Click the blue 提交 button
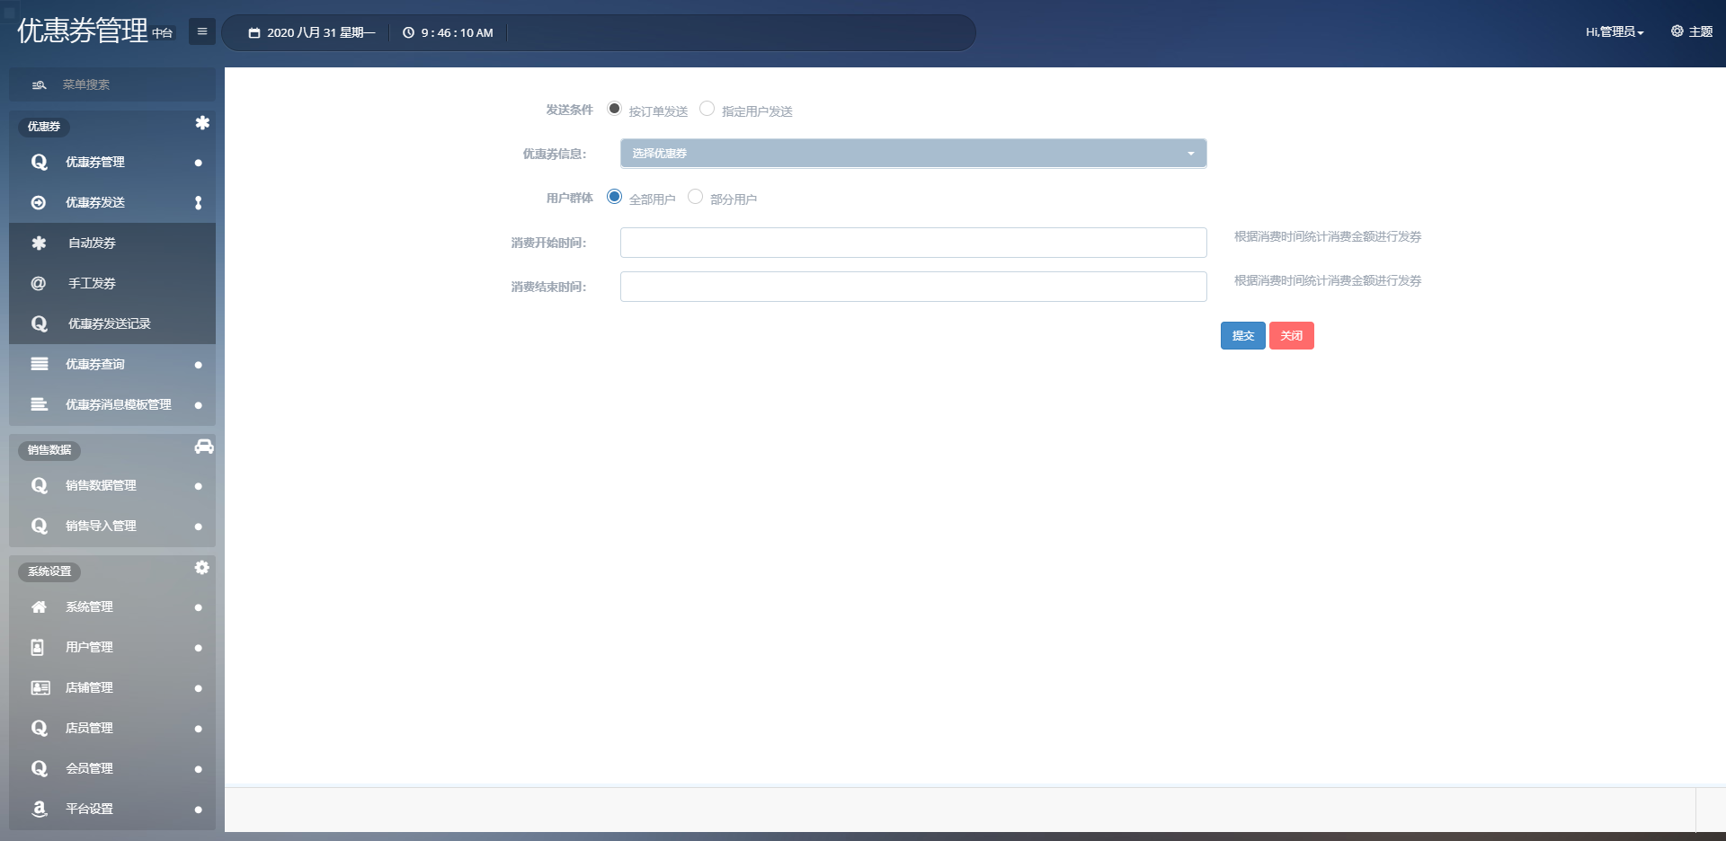This screenshot has width=1726, height=841. pos(1242,336)
